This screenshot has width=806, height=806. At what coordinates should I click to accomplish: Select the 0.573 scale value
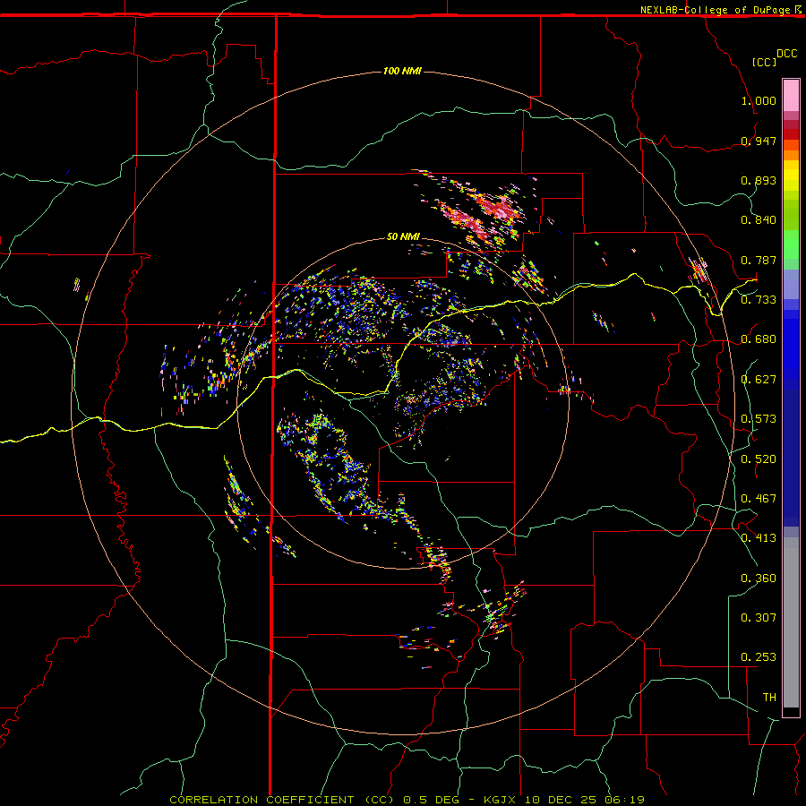pos(759,419)
